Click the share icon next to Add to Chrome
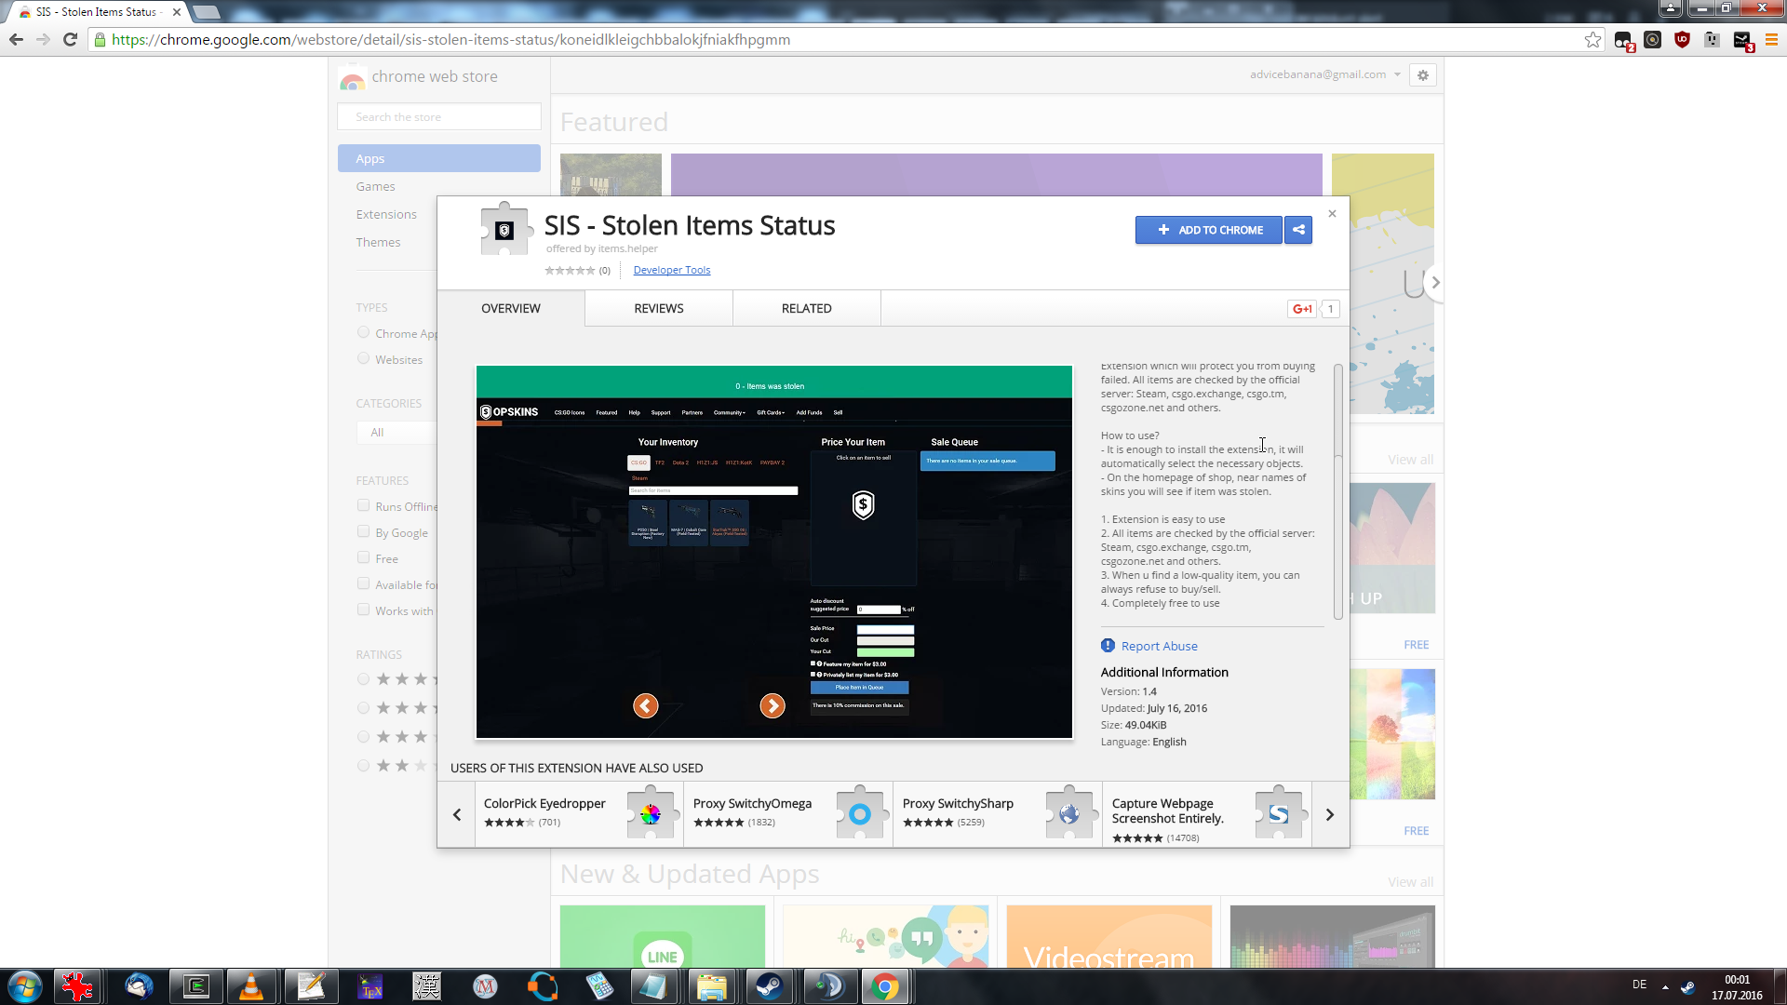Viewport: 1787px width, 1005px height. [1297, 230]
